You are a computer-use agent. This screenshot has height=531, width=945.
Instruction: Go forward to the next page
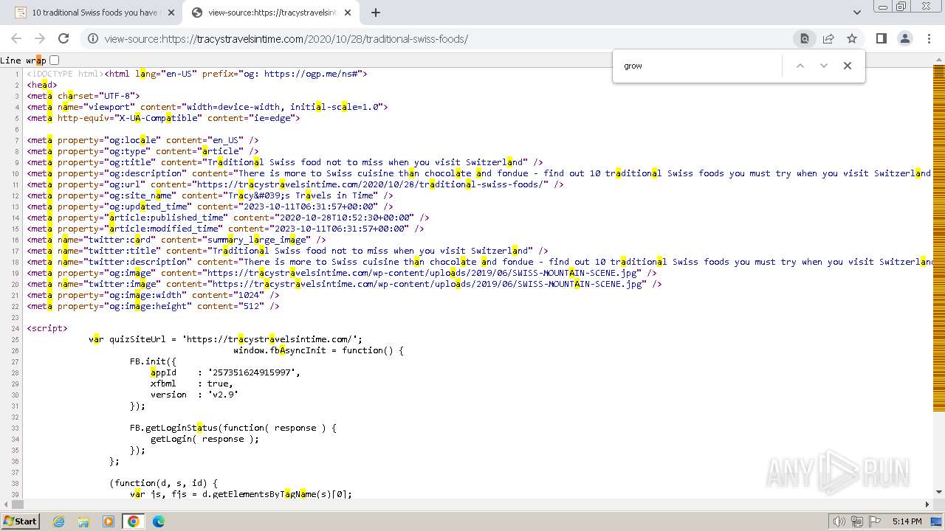tap(40, 38)
